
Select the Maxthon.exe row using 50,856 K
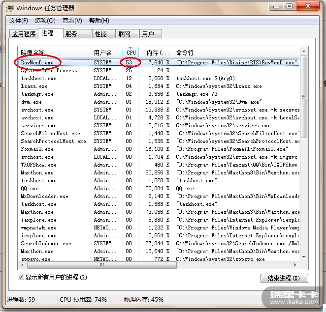click(x=159, y=172)
